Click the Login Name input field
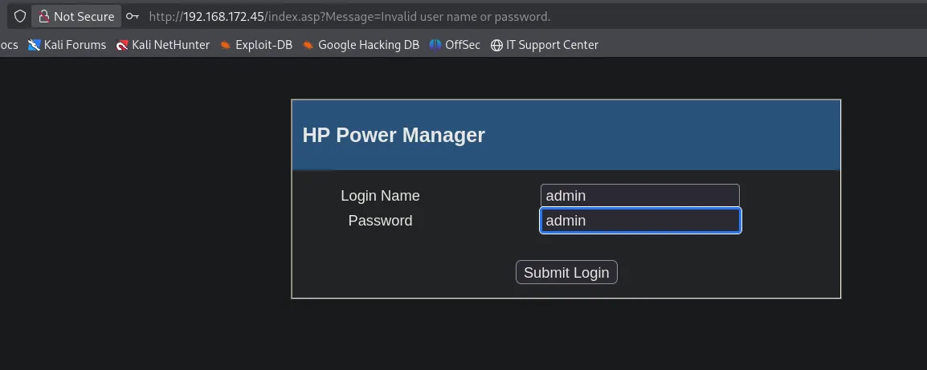 639,196
